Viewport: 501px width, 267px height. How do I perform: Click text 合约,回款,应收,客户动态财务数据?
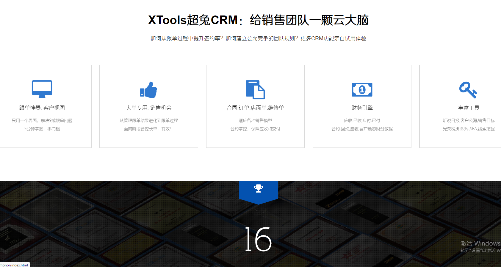(362, 129)
